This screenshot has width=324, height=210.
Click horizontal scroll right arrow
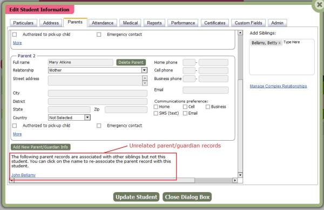235,180
